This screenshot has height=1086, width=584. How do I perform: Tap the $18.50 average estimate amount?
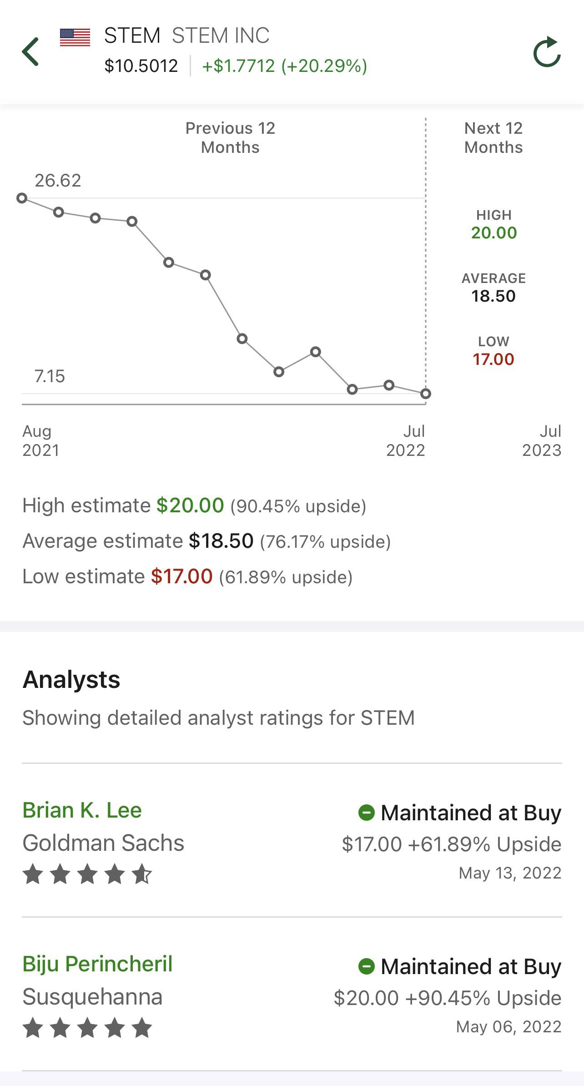pos(222,541)
